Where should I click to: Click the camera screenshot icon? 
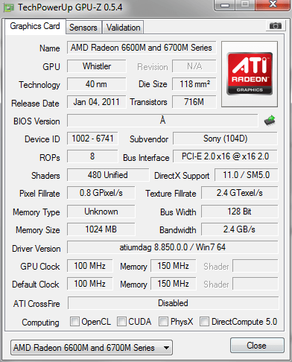[x=275, y=25]
